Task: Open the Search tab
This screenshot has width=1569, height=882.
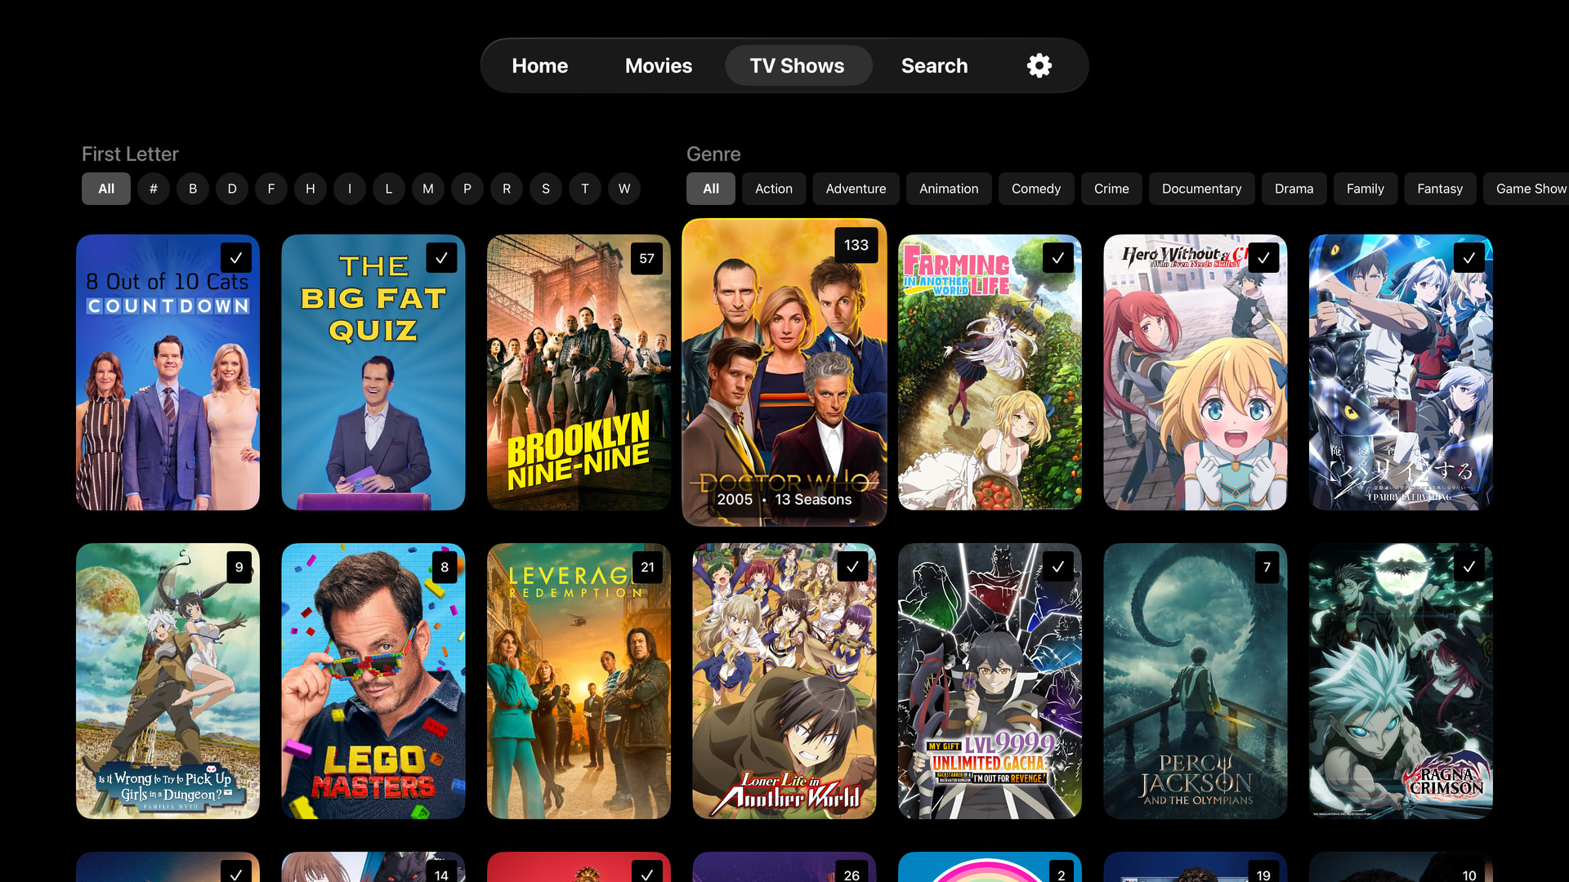Action: [x=934, y=65]
